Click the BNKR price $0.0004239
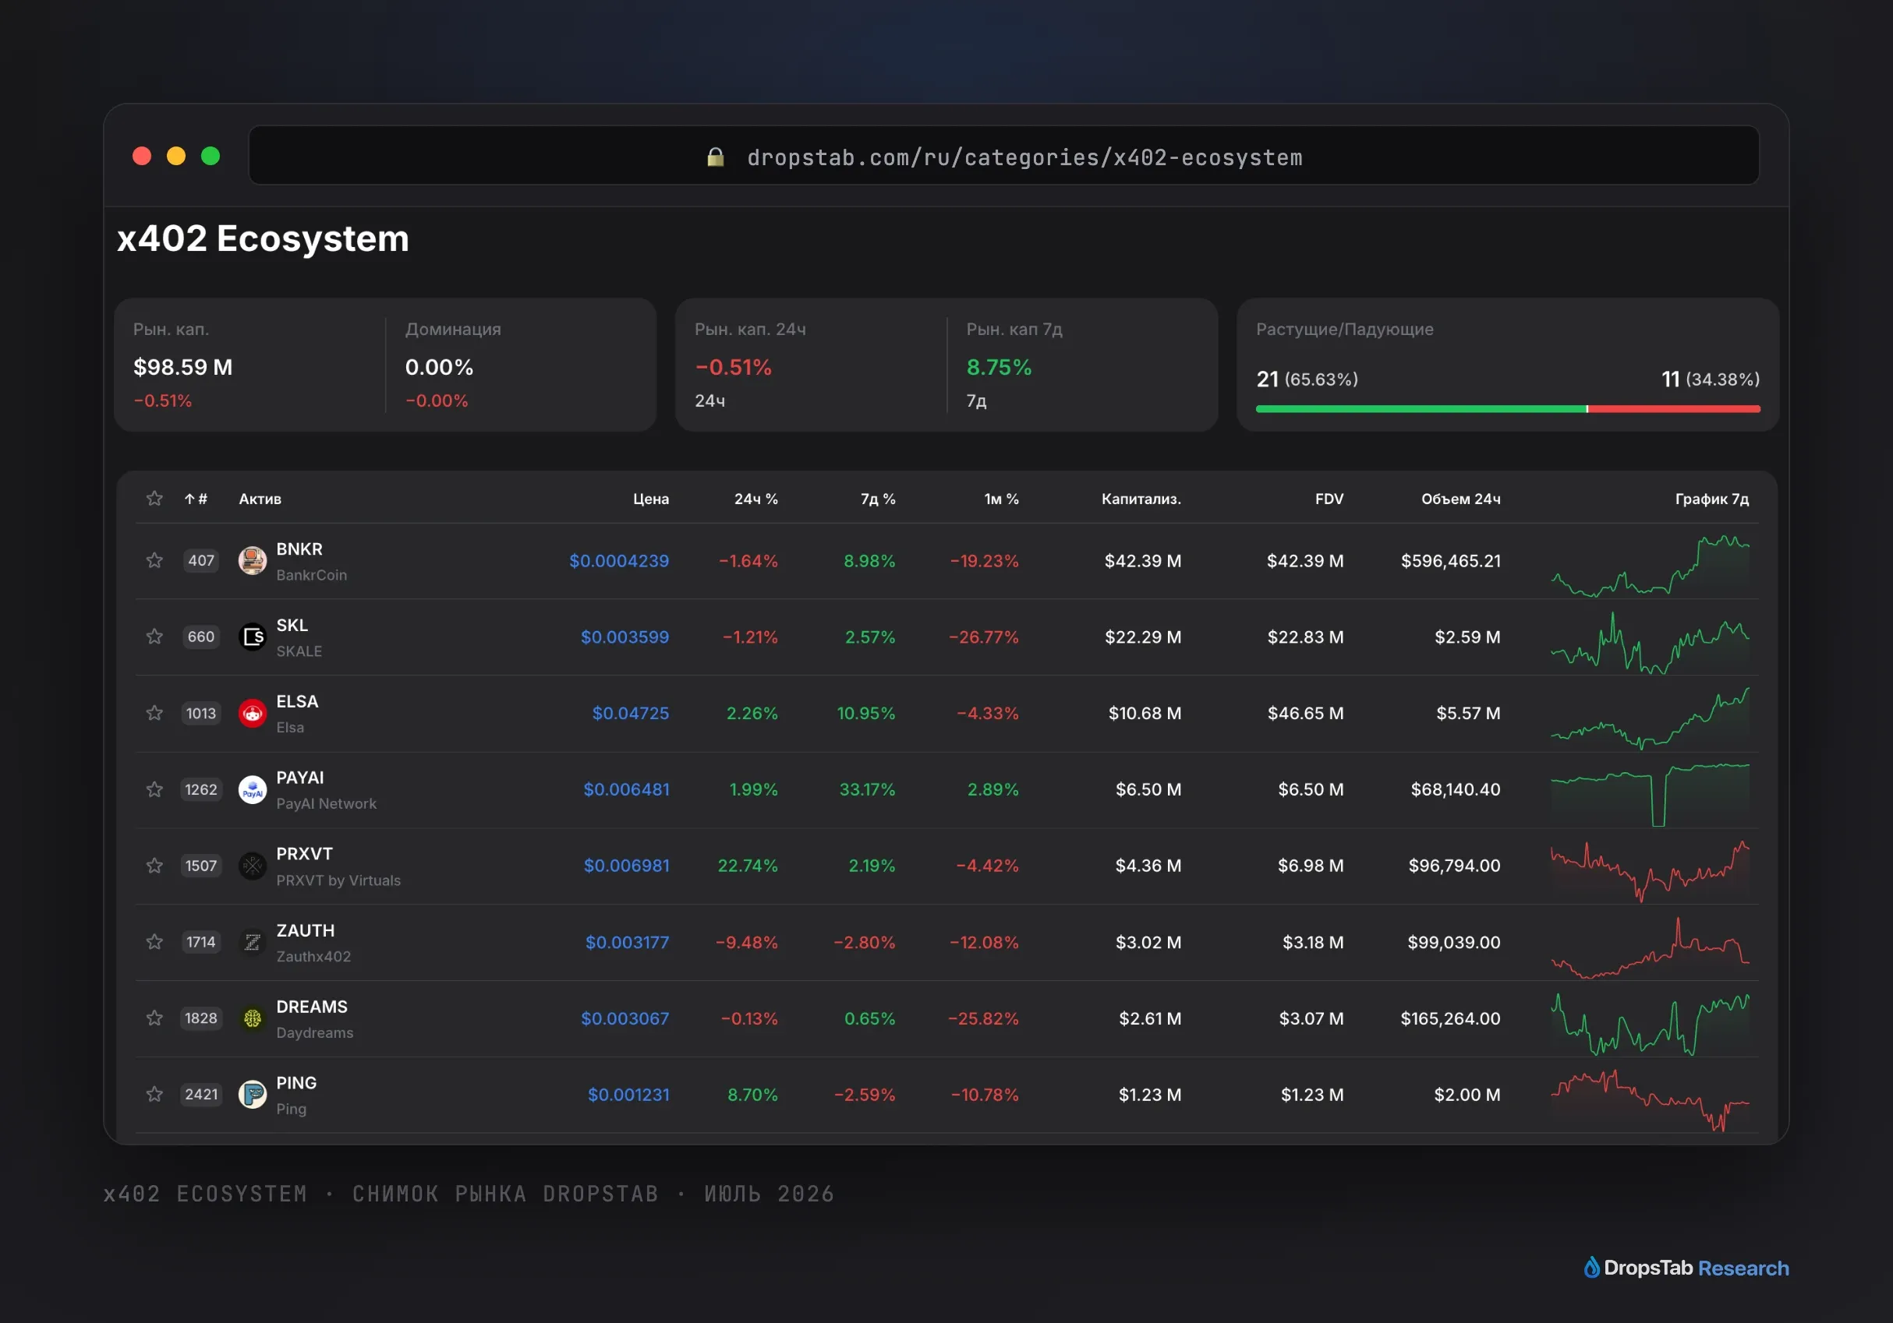 pos(619,561)
